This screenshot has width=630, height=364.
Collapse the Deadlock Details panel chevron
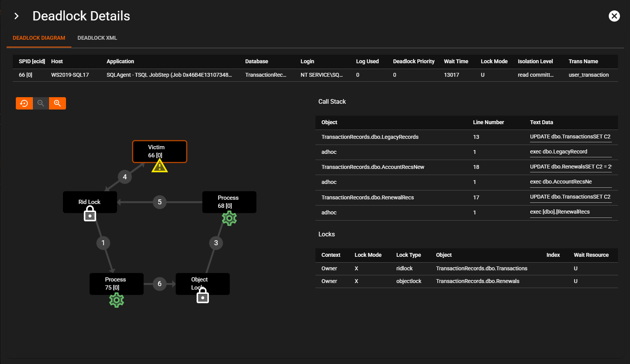(16, 16)
